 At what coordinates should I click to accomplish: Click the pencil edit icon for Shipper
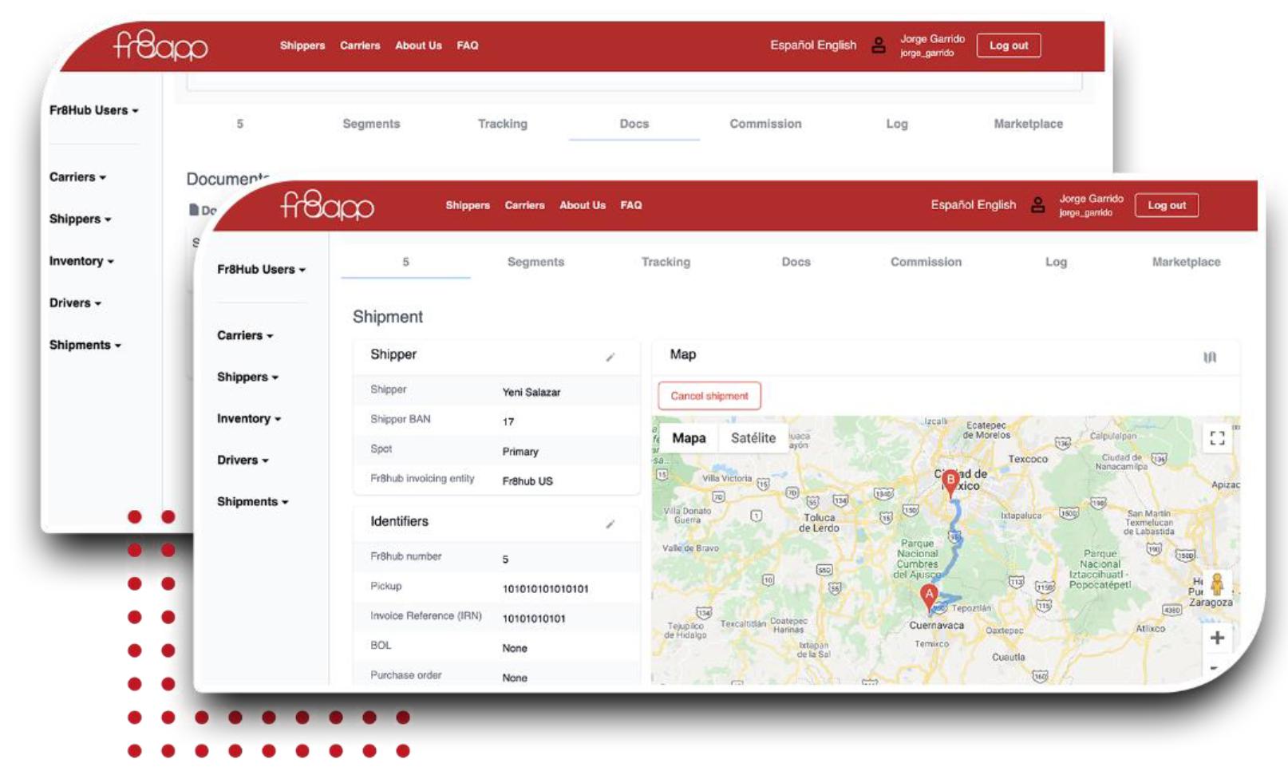pos(610,357)
